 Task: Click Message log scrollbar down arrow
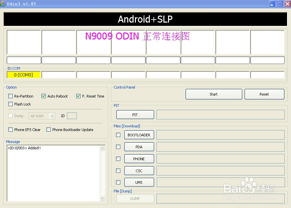(102, 198)
